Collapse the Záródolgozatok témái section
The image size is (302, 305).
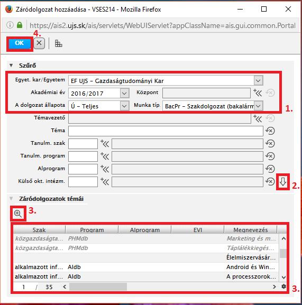[x=11, y=199]
